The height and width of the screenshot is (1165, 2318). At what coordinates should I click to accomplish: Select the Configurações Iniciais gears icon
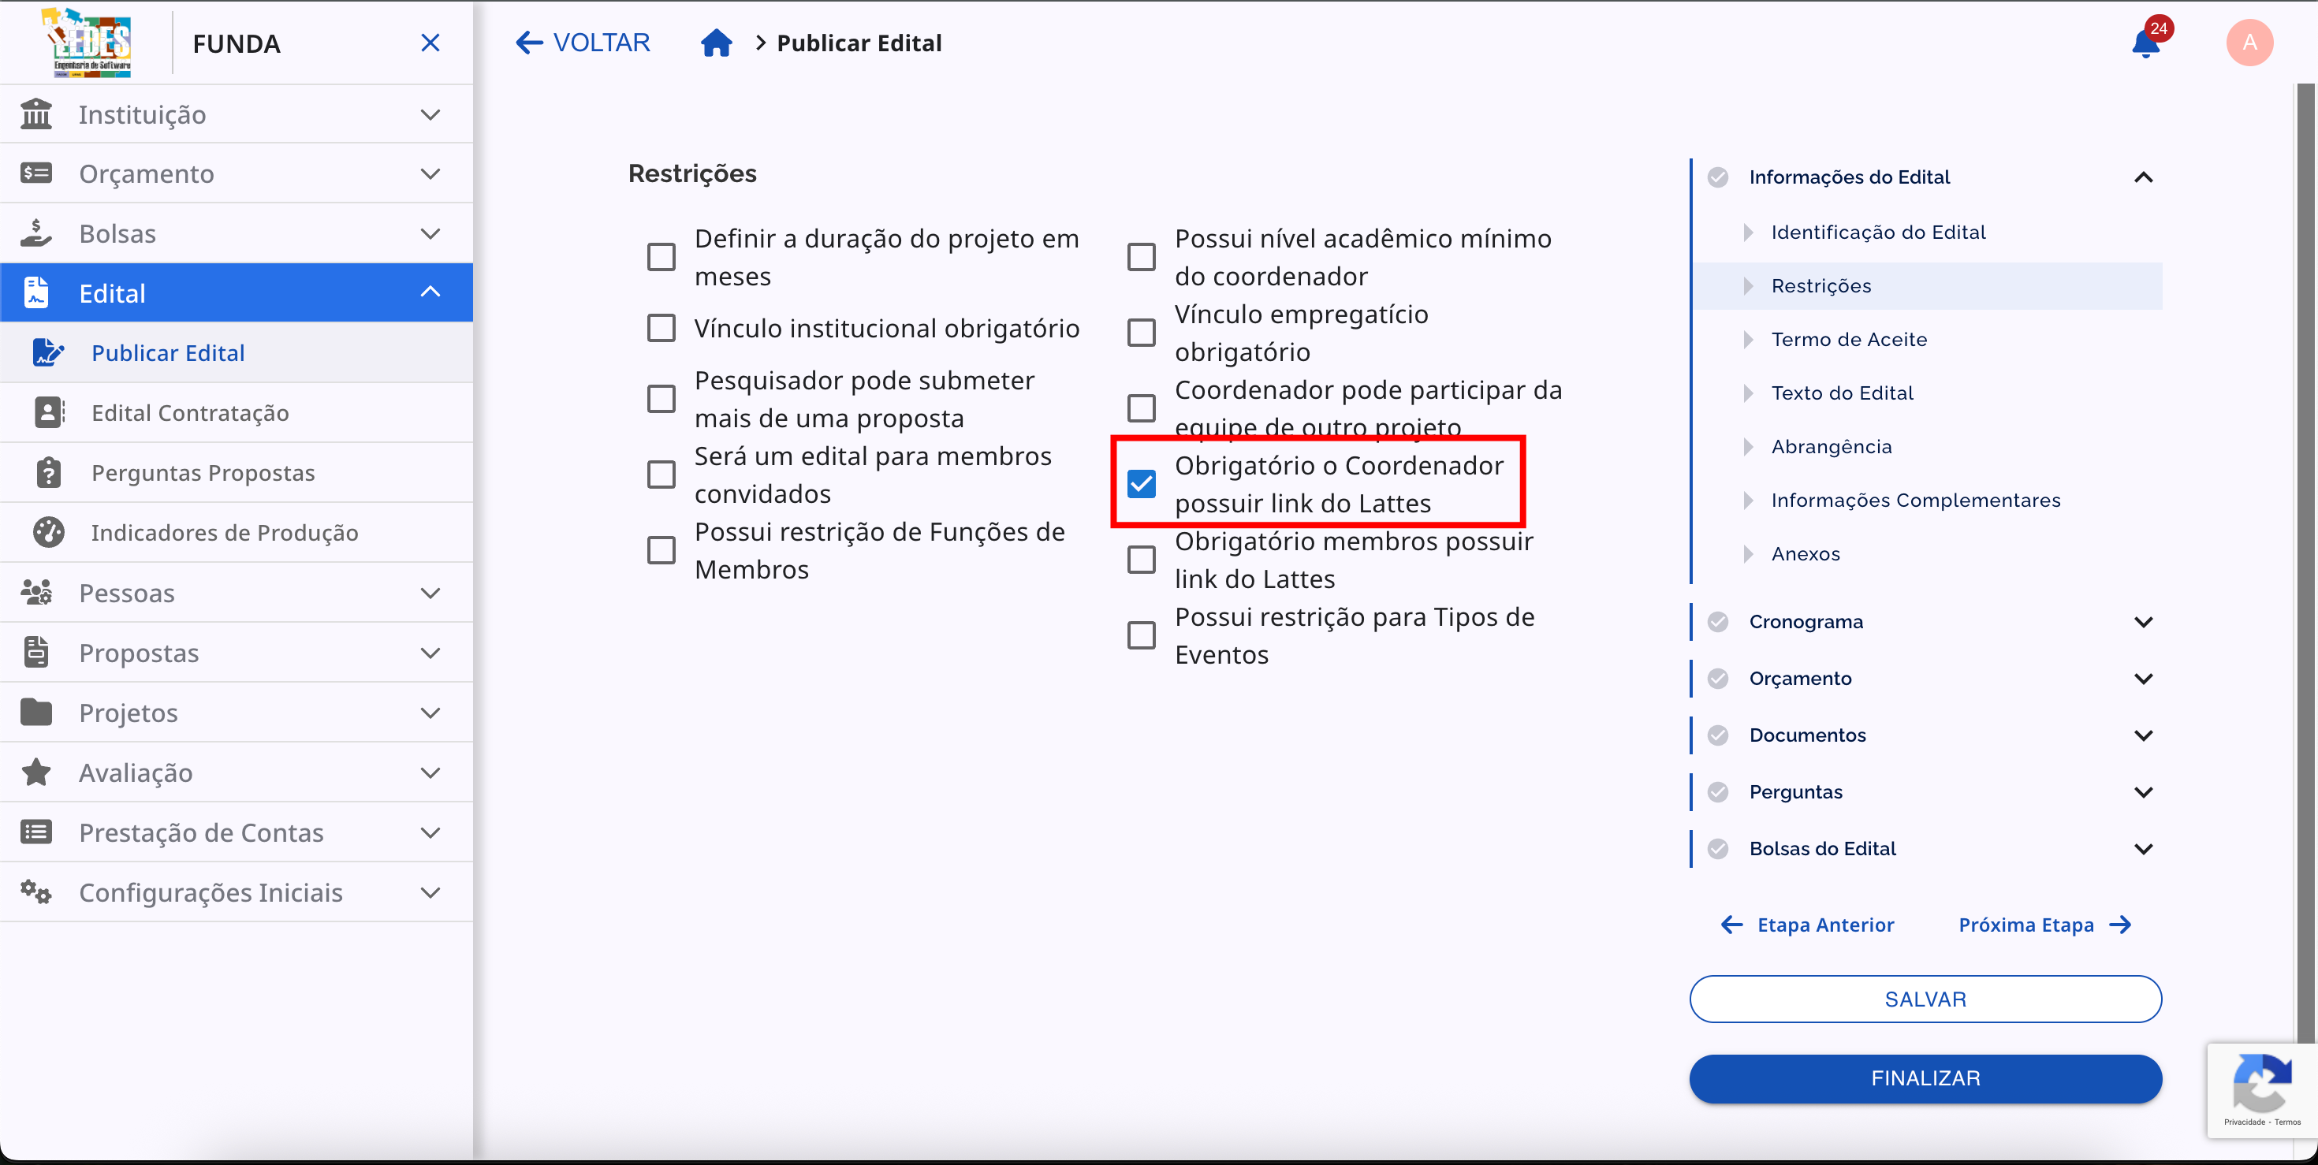coord(36,891)
